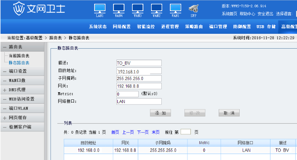Click the 网络接口 column header
This screenshot has width=297, height=160.
coord(246,143)
